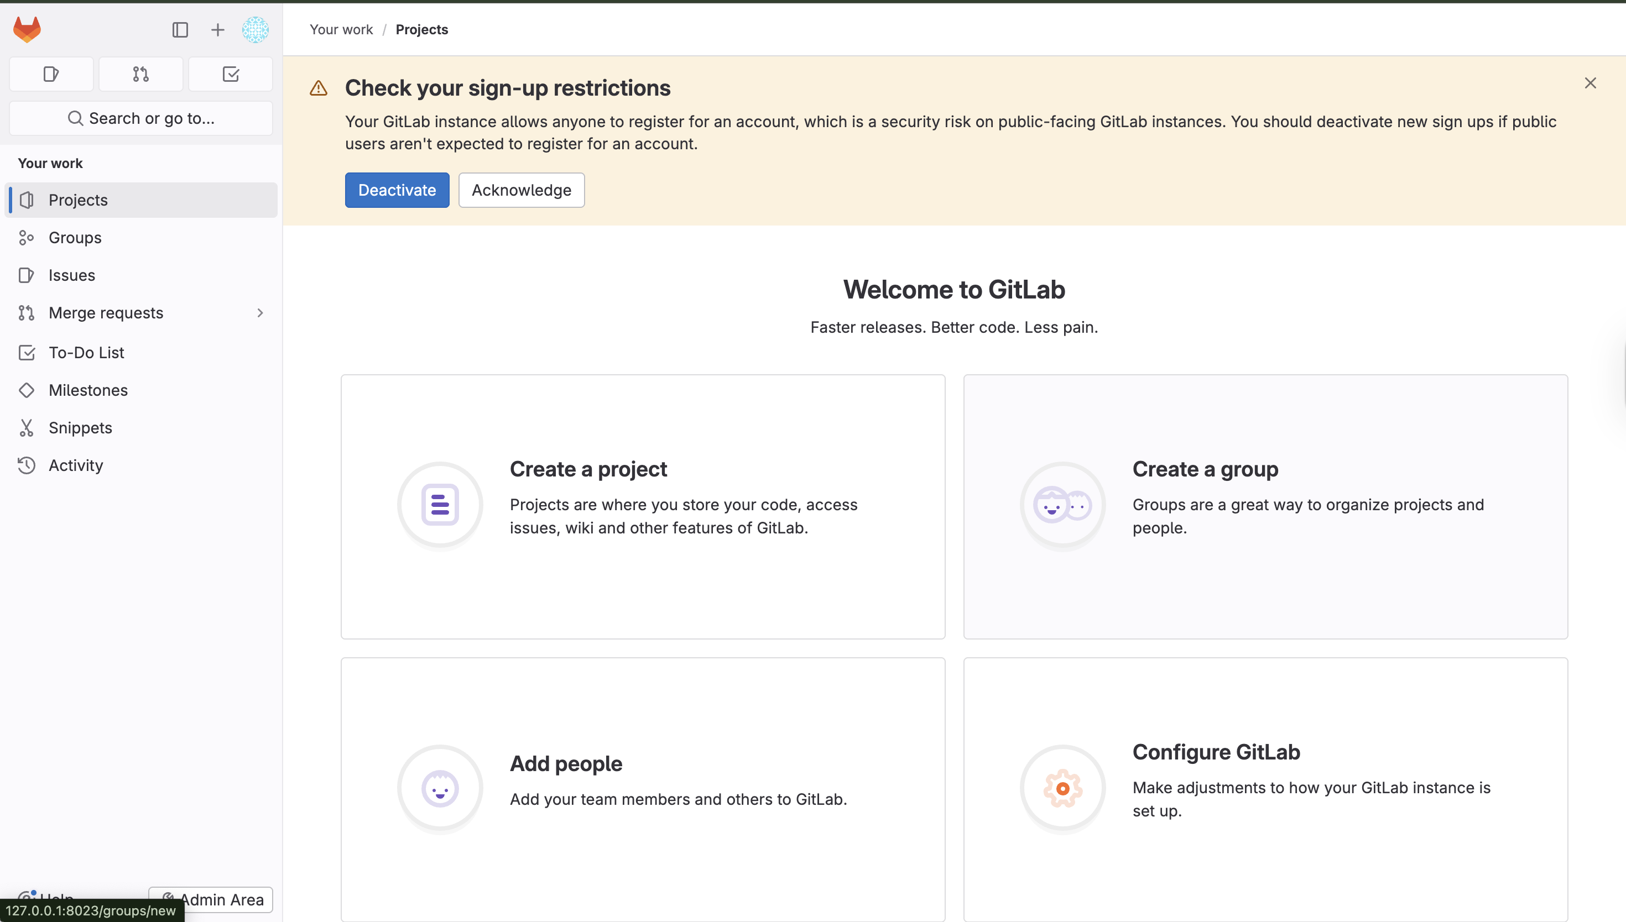
Task: Click the warning triangle icon
Action: 319,88
